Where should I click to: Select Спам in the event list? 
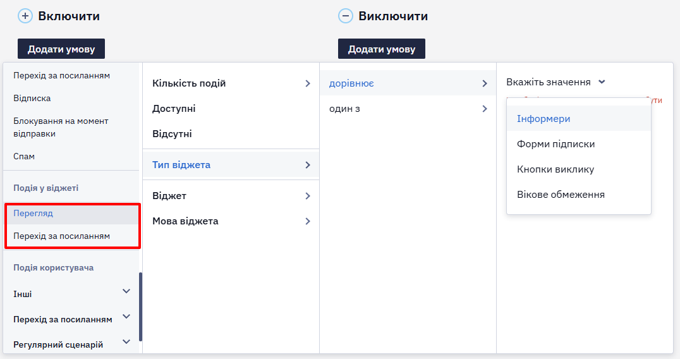click(24, 157)
